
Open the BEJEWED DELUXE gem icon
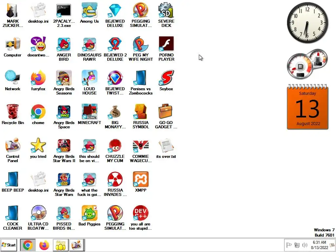pyautogui.click(x=115, y=15)
